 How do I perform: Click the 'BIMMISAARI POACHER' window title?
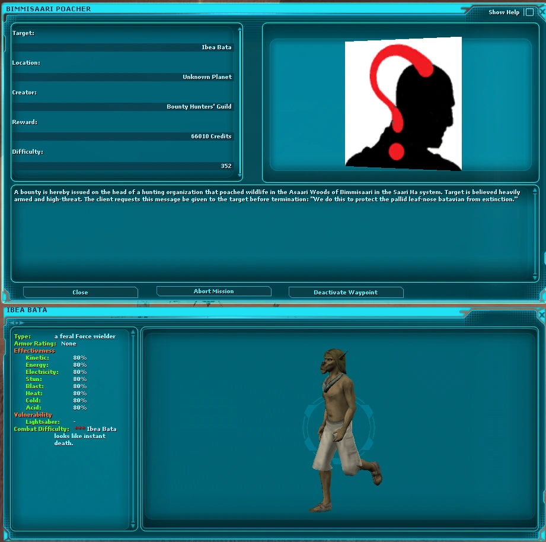pyautogui.click(x=49, y=9)
